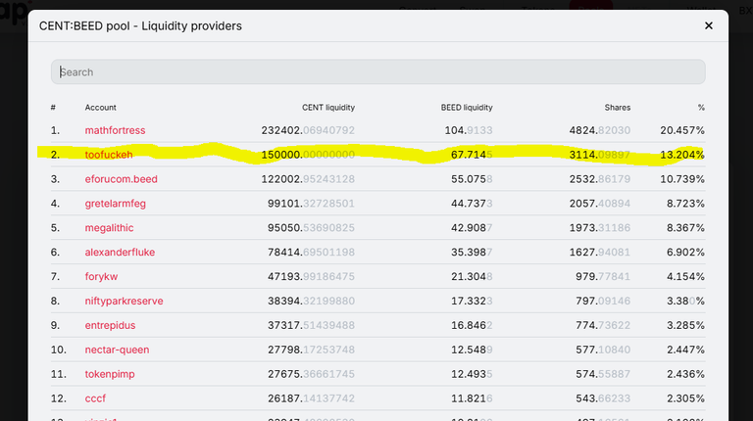Select the 2.447% value for nectar-queen

pos(685,350)
